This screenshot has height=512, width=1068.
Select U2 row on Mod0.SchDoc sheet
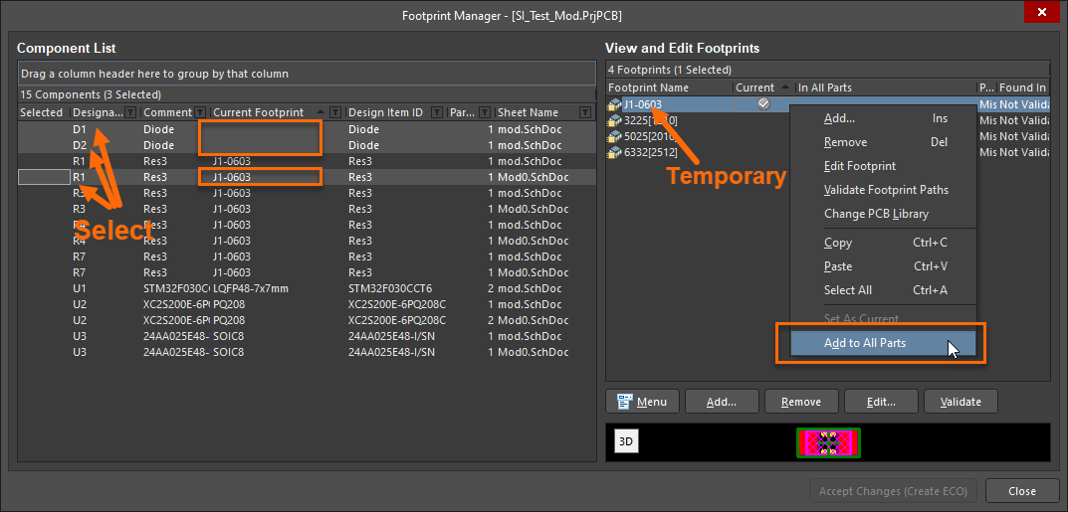(x=307, y=320)
